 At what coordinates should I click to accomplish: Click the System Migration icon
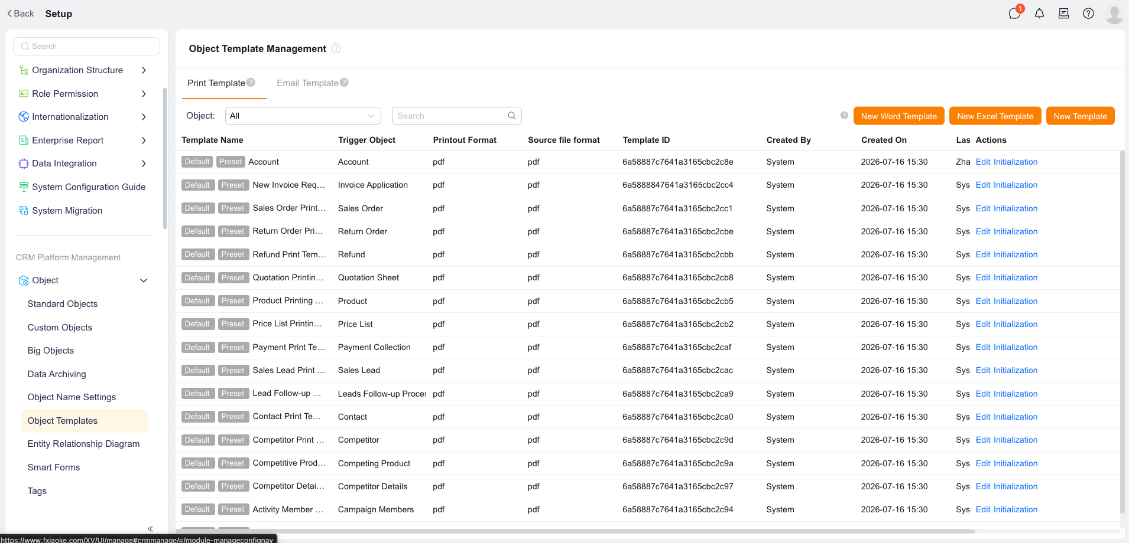coord(24,211)
